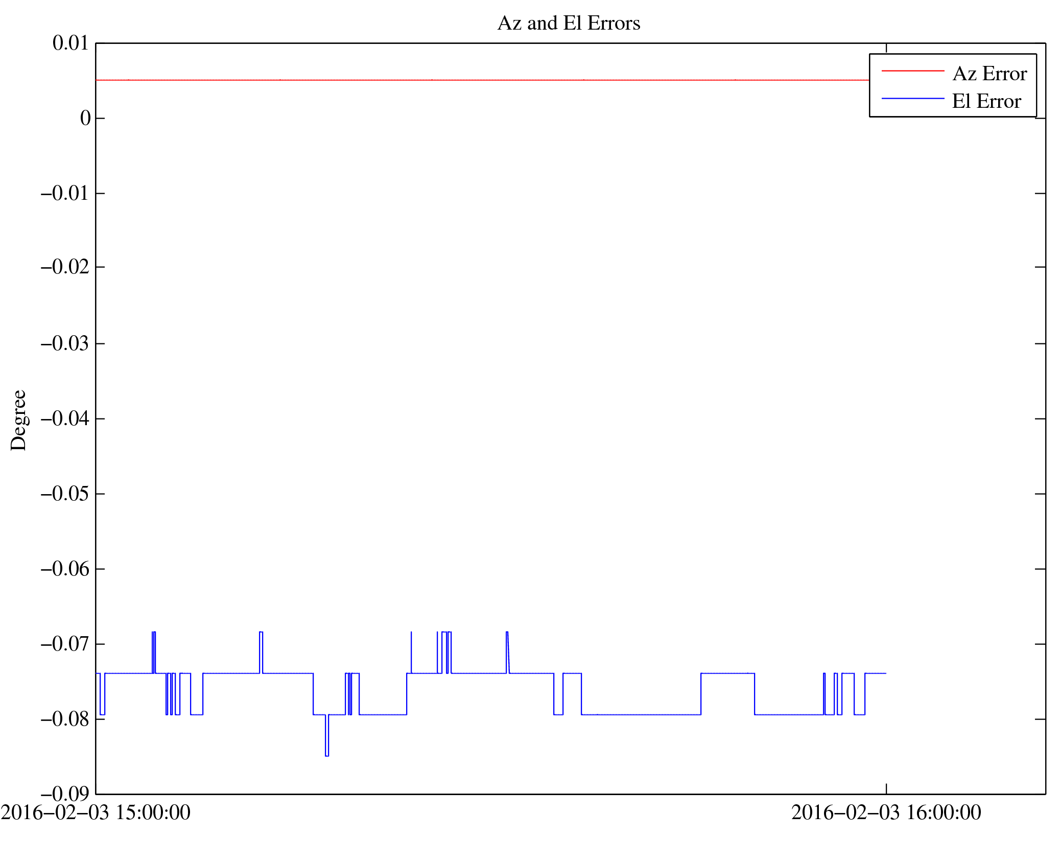Image resolution: width=1060 pixels, height=860 pixels.
Task: Click the plot title 'Az and El Errors'
Action: click(568, 24)
